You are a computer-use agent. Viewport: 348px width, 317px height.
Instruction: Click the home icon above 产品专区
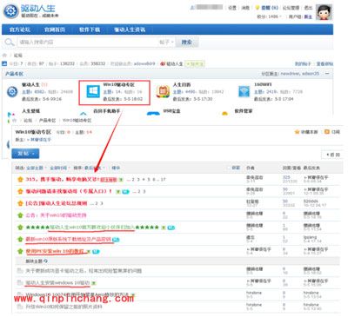click(x=4, y=55)
